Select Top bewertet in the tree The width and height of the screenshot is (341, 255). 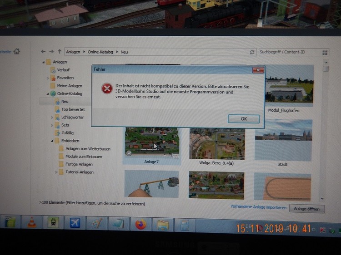coord(73,109)
